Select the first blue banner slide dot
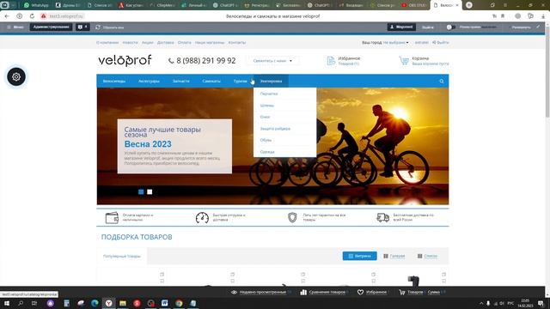This screenshot has width=550, height=309. 141,191
